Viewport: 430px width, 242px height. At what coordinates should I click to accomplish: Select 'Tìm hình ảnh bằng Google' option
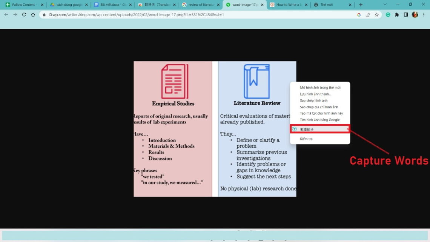point(319,120)
